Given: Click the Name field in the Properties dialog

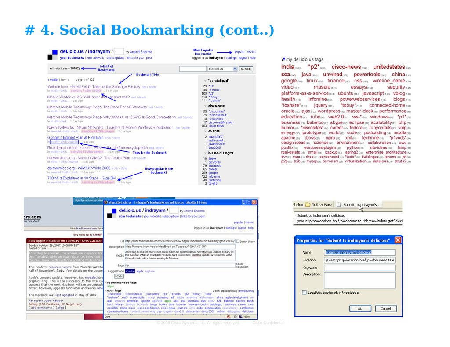Looking at the screenshot, I should (359, 252).
